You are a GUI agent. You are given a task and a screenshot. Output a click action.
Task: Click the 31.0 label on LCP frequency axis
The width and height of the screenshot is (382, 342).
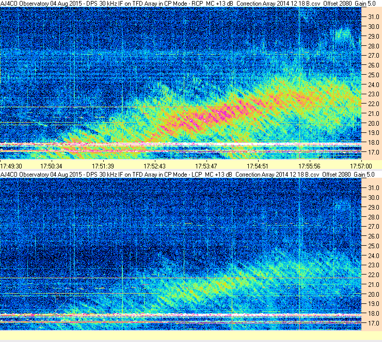373,188
